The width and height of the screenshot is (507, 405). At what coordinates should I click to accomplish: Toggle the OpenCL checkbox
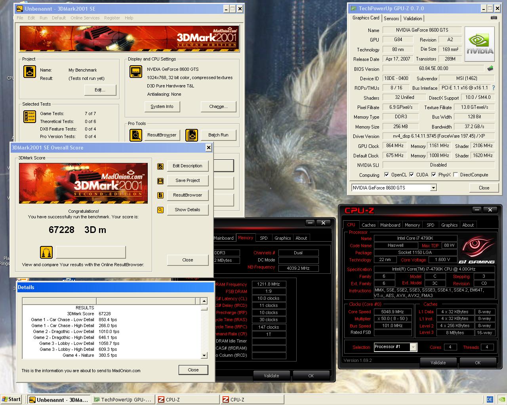387,174
